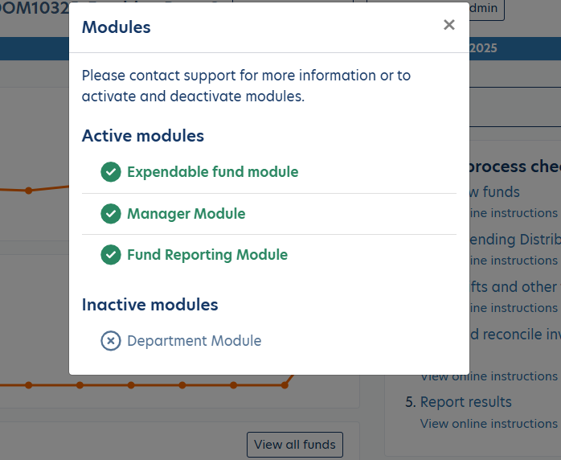This screenshot has height=460, width=561.
Task: Select the Manager Module entry
Action: click(x=186, y=214)
